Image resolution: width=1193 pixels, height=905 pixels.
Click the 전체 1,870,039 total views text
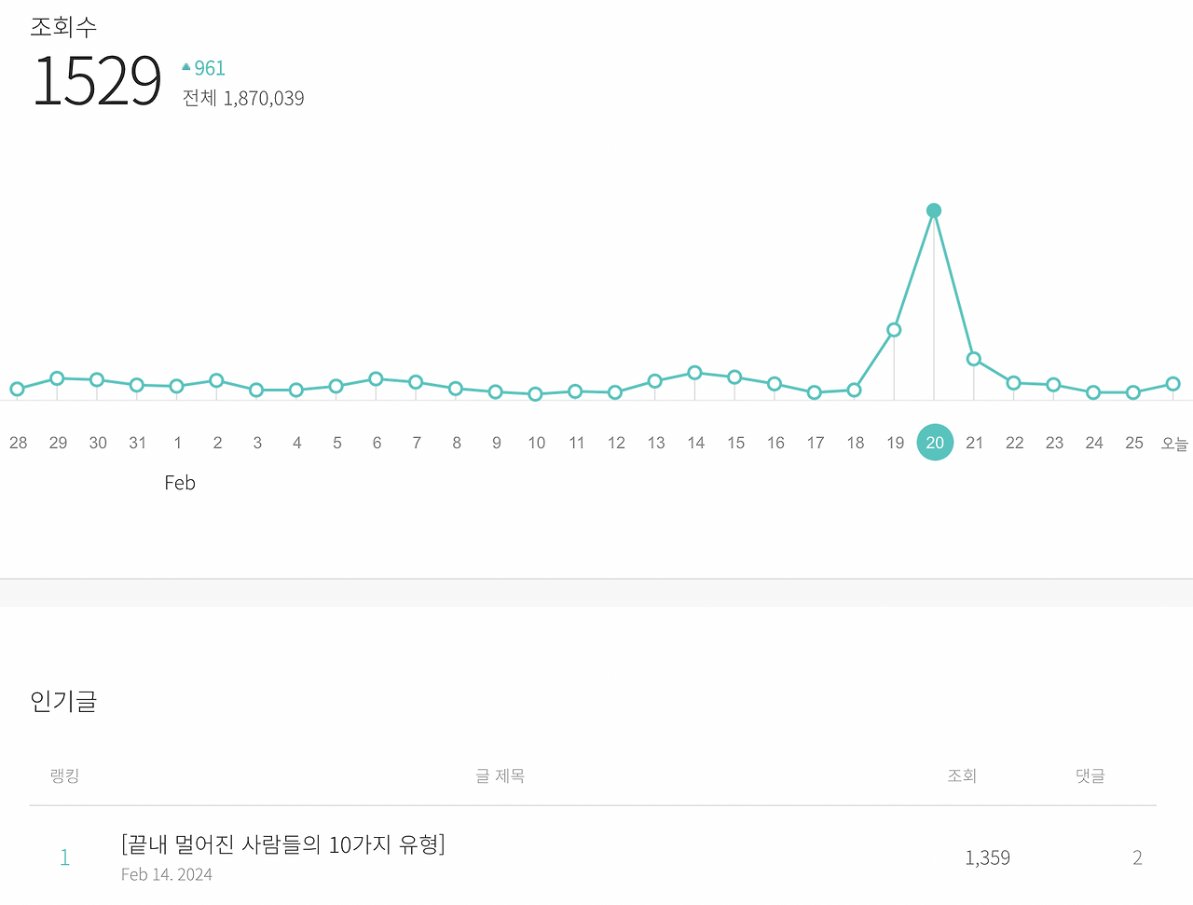coord(242,98)
